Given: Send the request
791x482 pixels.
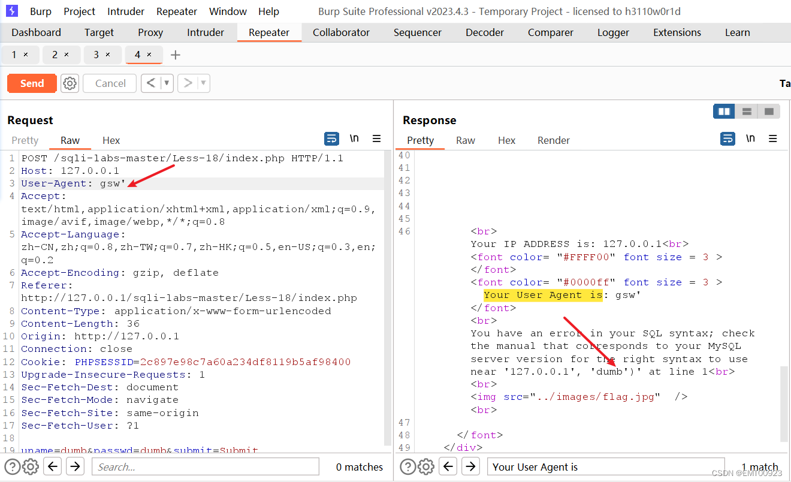Looking at the screenshot, I should point(32,83).
